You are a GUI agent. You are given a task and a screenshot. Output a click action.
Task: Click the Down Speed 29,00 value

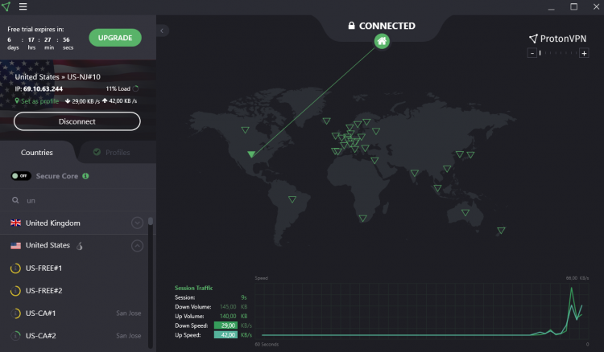tap(225, 325)
